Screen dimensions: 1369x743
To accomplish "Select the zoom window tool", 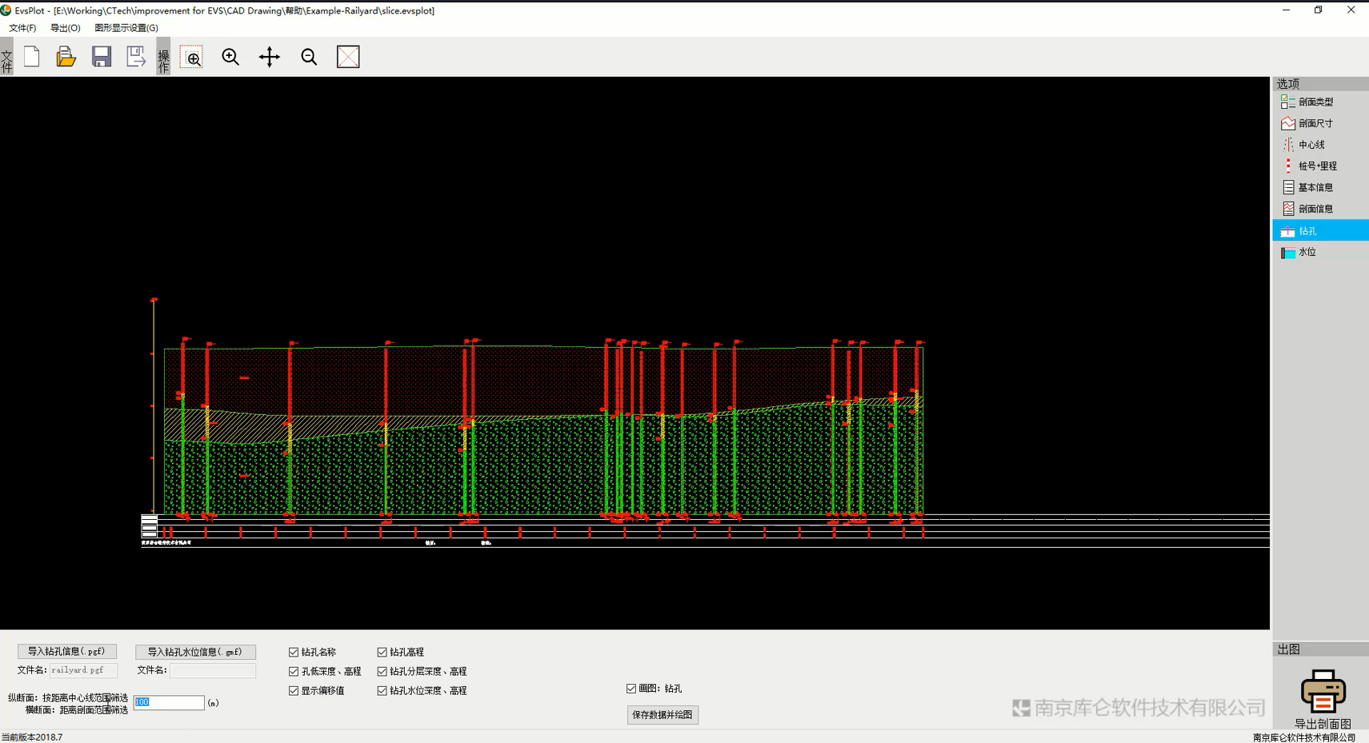I will pos(192,58).
